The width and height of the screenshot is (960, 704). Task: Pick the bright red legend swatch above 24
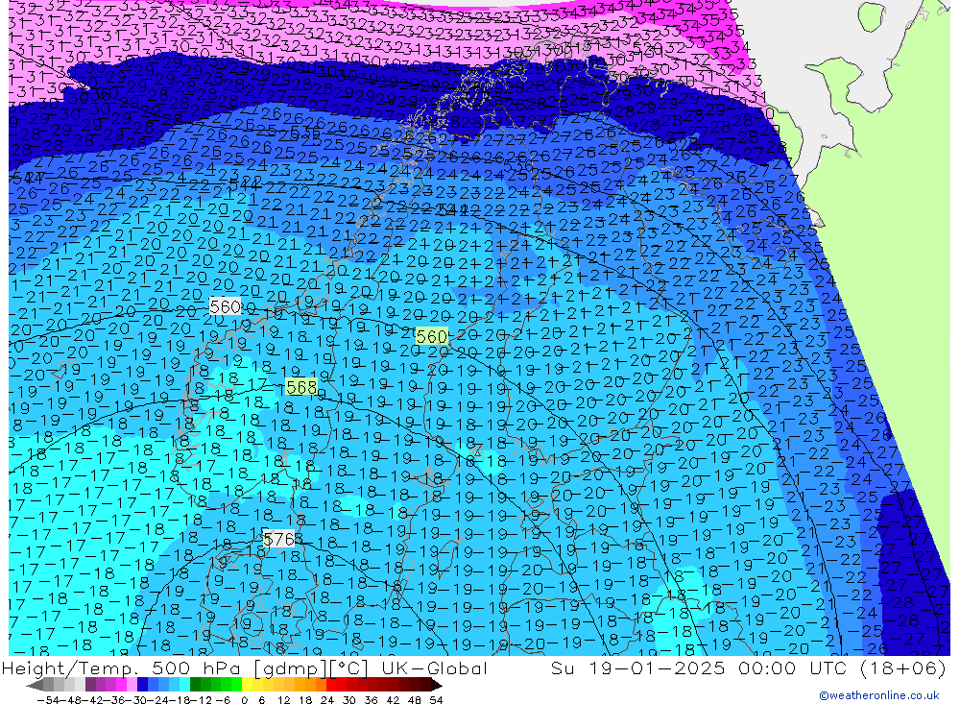(331, 685)
